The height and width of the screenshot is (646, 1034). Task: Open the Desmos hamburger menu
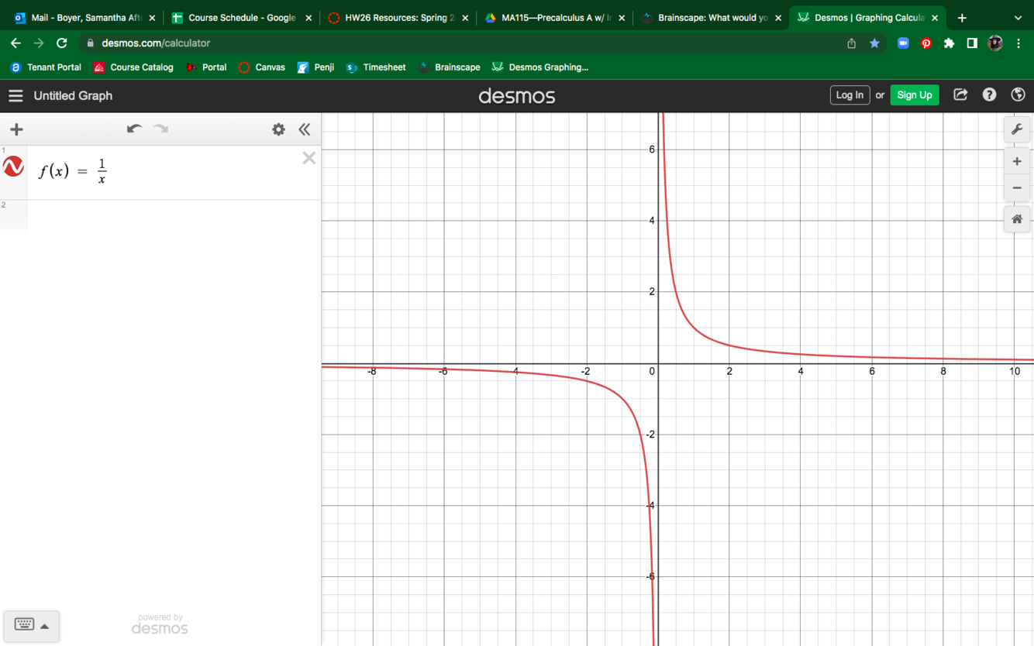[x=16, y=95]
